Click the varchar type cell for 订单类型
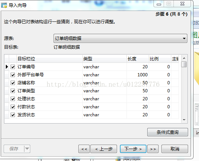199x161 pixels. pyautogui.click(x=105, y=91)
